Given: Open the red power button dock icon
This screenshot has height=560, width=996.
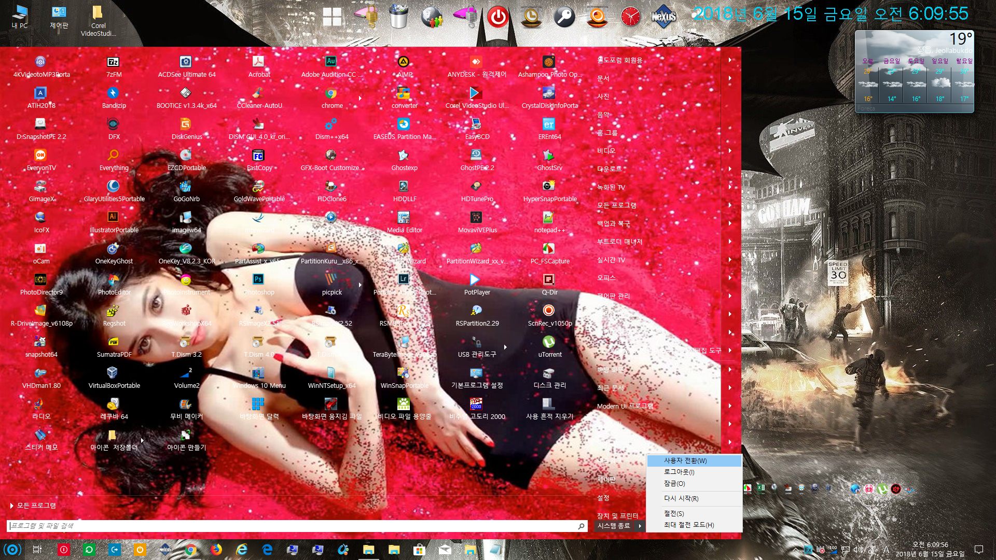Looking at the screenshot, I should click(x=498, y=17).
